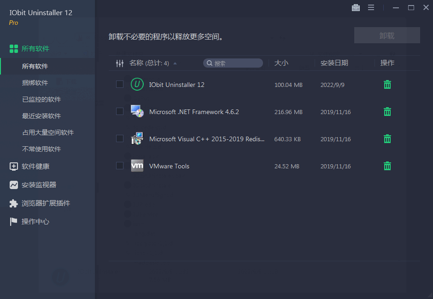Screen dimensions: 433x299
Task: Click the 操作 column header
Action: tap(387, 63)
